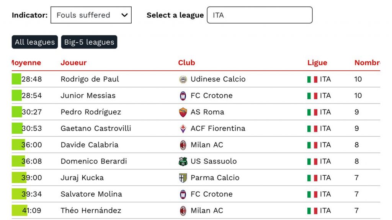Sort by the Joueur column header
This screenshot has height=220, width=392.
73,63
